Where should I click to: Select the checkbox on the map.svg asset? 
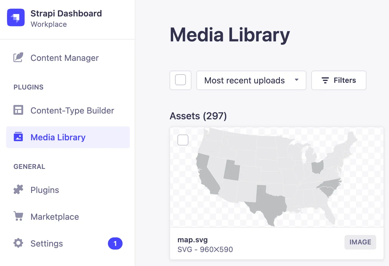pos(183,140)
